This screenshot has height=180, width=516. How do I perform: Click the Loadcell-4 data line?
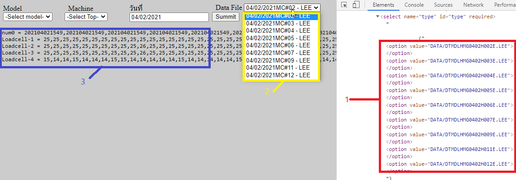point(169,59)
